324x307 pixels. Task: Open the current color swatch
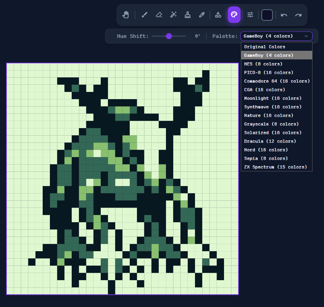(267, 15)
